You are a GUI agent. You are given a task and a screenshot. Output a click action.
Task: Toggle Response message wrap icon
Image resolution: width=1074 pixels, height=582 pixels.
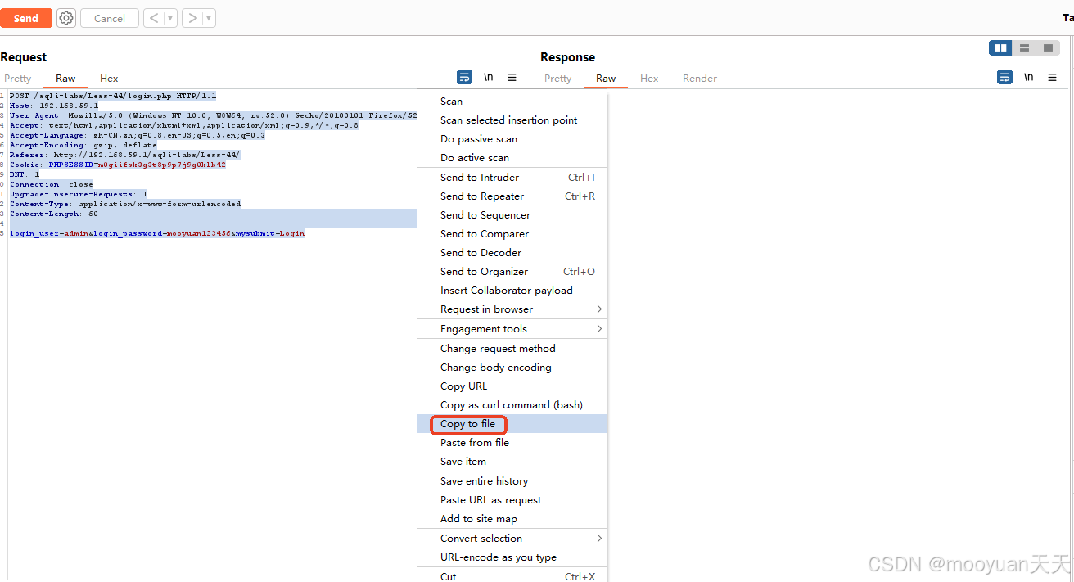tap(1004, 77)
